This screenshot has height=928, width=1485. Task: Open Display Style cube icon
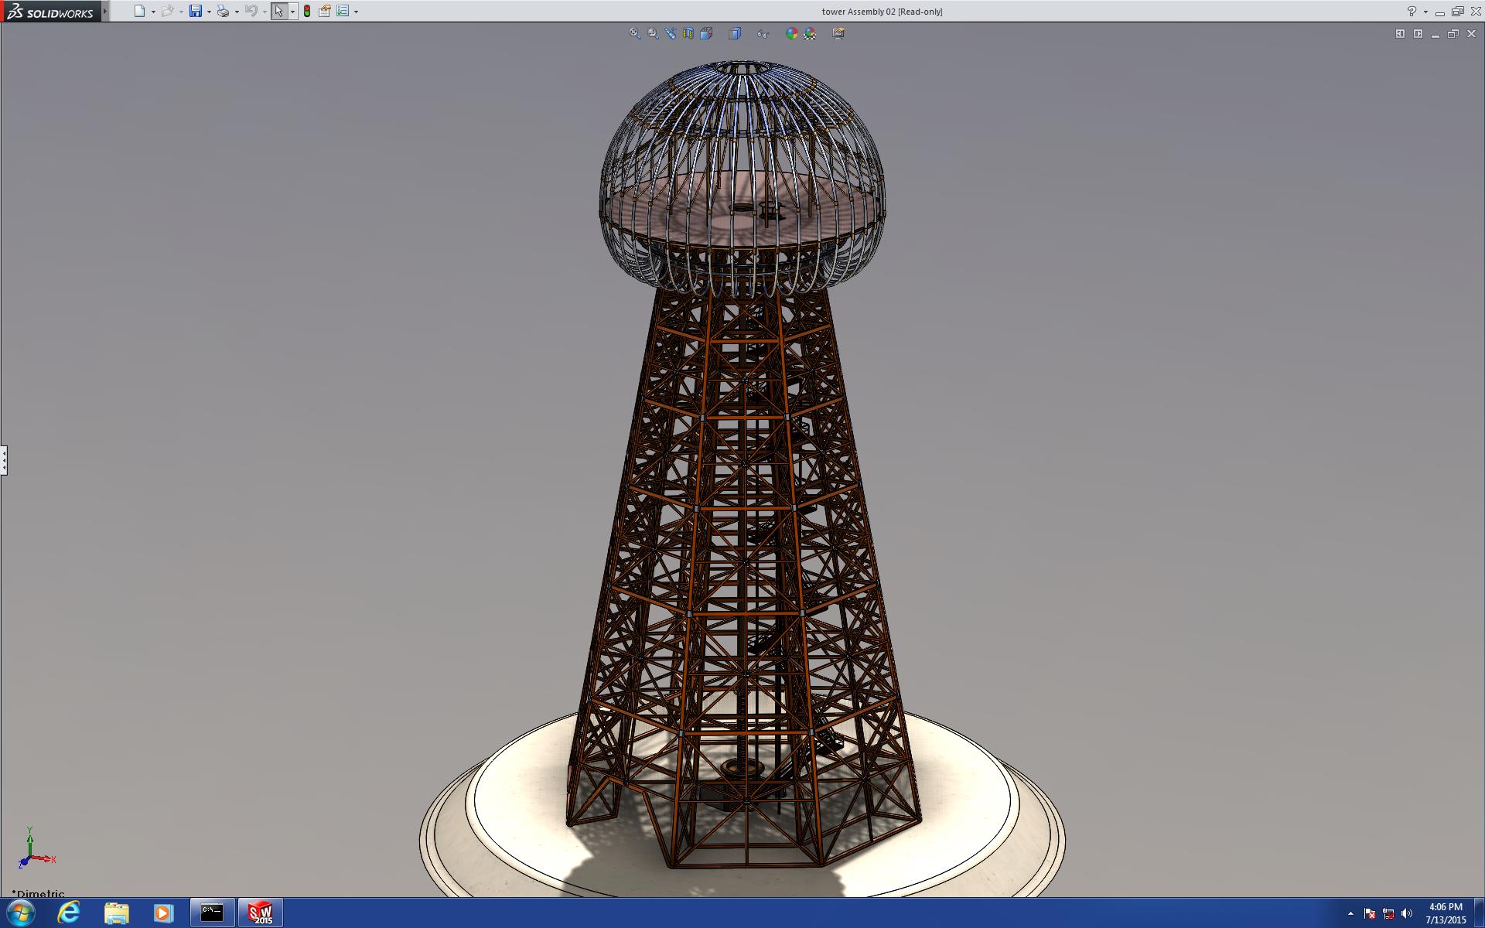click(735, 33)
